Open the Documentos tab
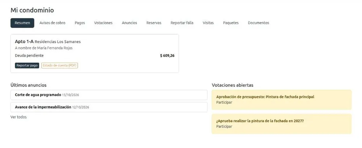Screen dimensions: 362x148 pos(258,23)
